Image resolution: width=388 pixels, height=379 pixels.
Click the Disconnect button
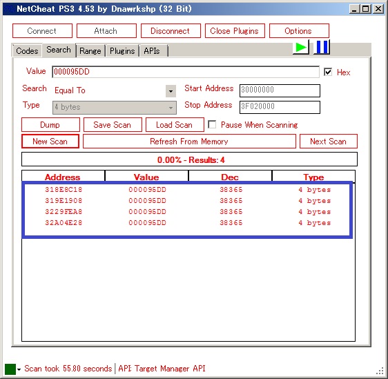click(171, 31)
